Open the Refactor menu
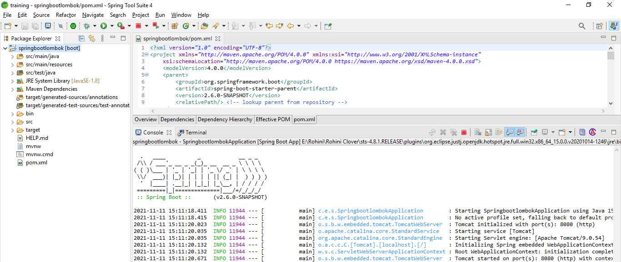Screen dimensions: 621x262 [66, 15]
